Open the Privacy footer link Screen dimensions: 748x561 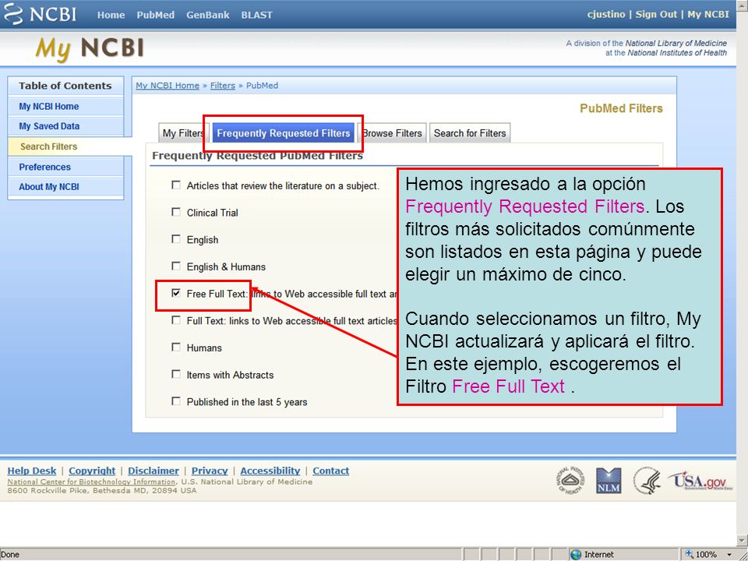point(210,471)
